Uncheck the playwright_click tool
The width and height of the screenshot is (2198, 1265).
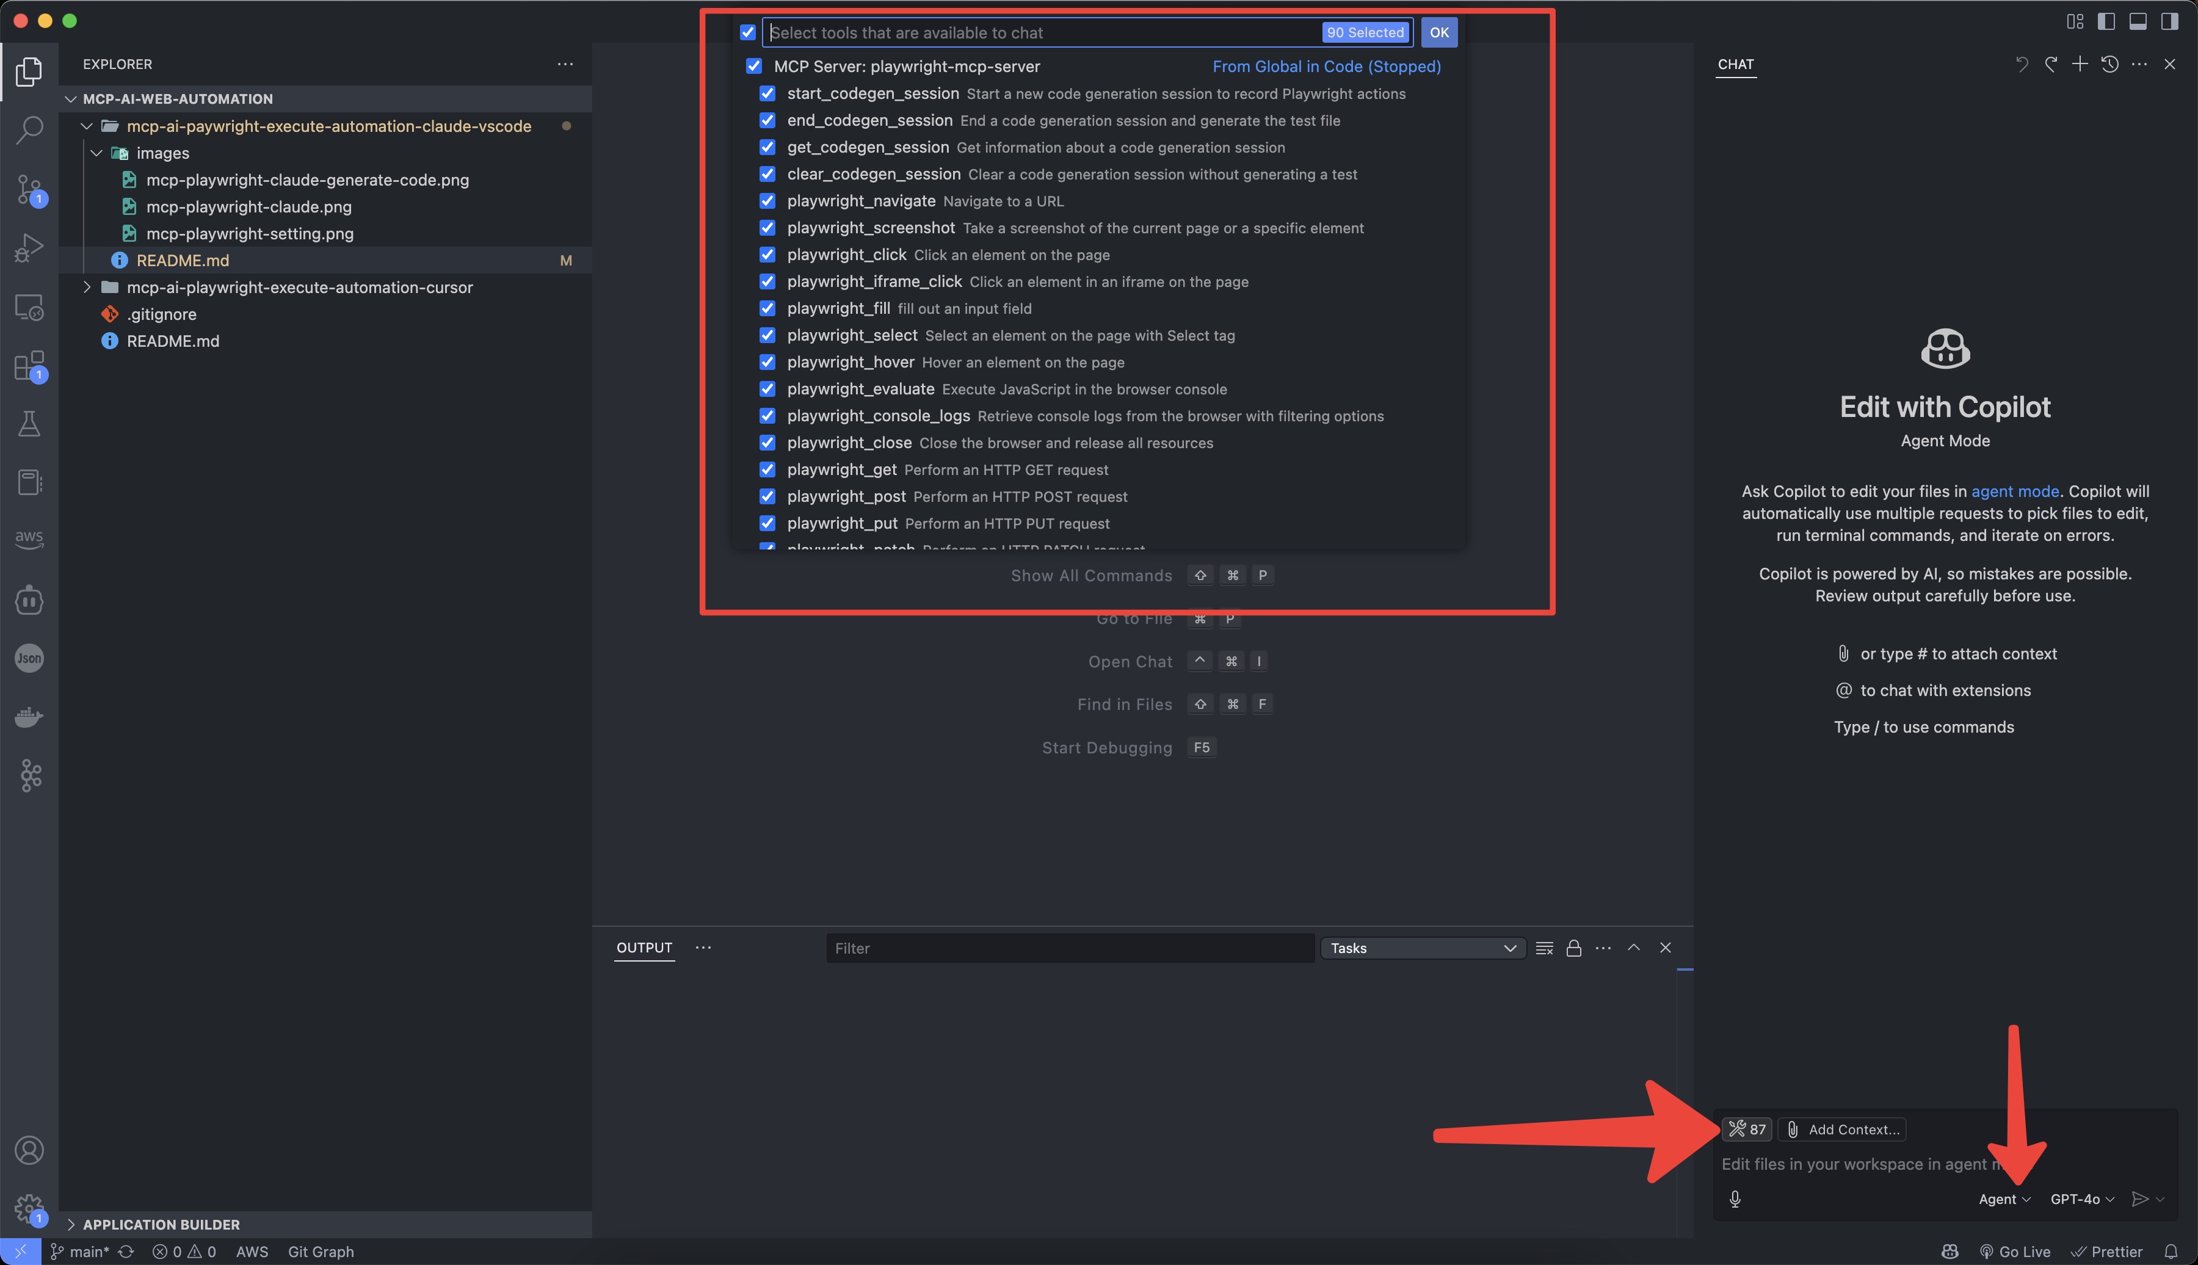pyautogui.click(x=767, y=255)
